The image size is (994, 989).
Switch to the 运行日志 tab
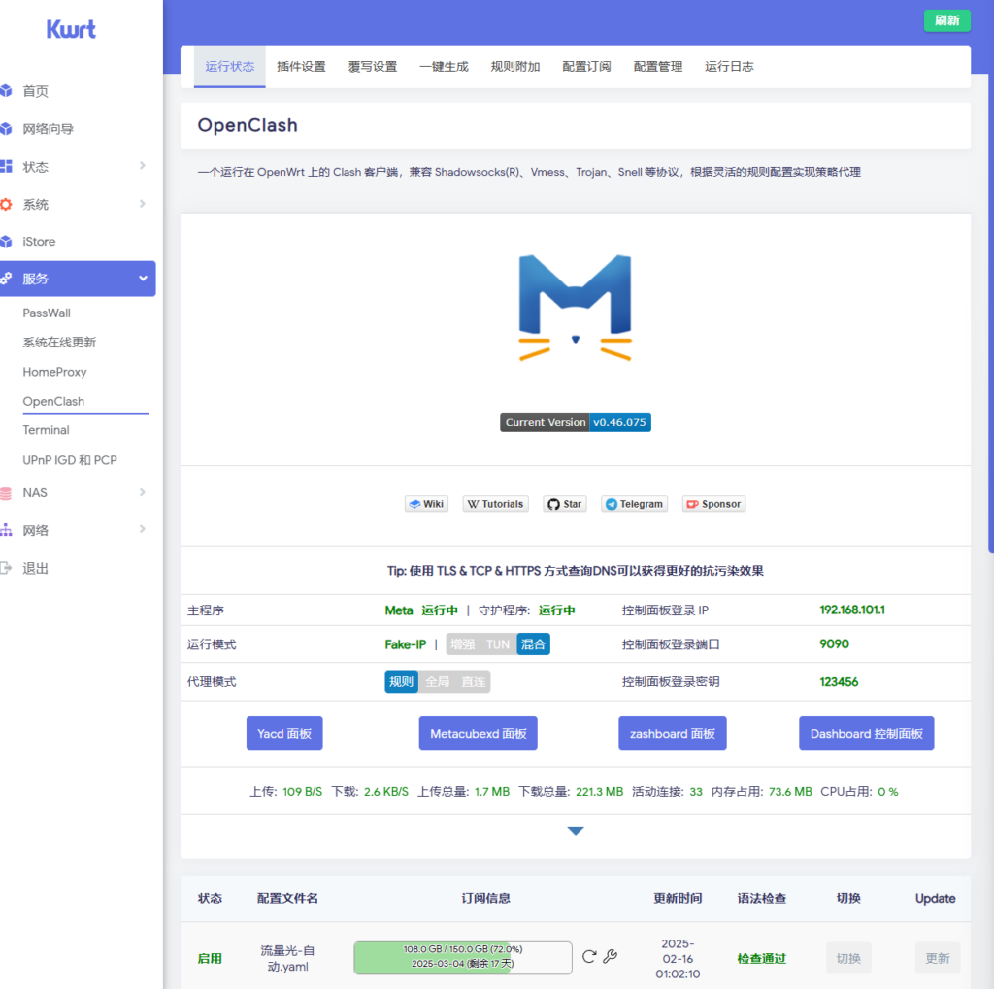coord(729,67)
